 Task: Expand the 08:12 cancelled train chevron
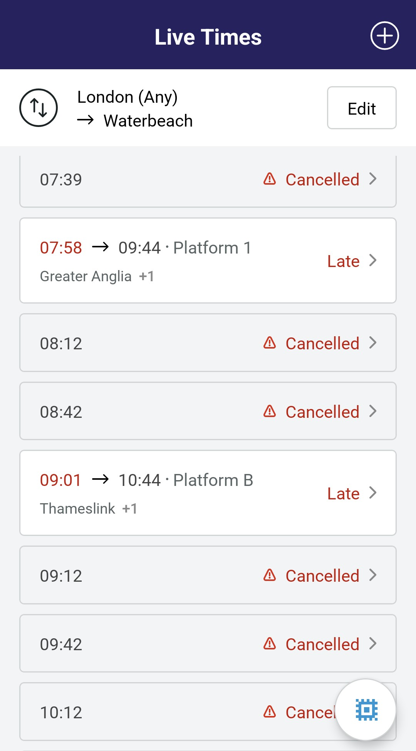coord(372,343)
